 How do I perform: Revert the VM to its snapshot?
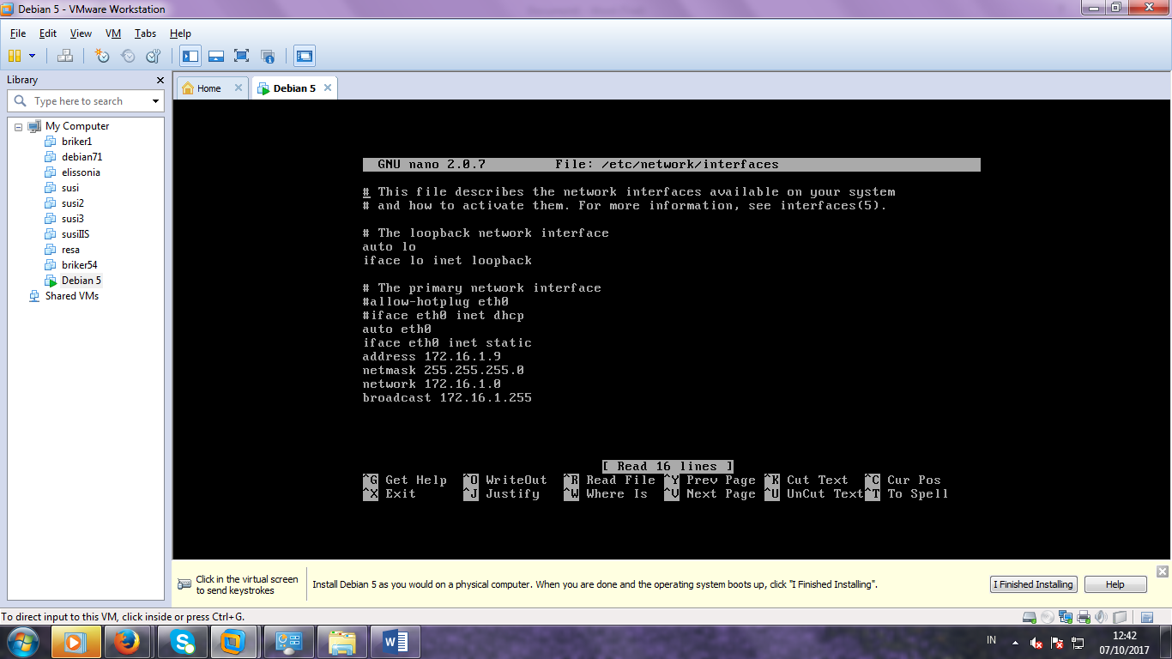127,55
